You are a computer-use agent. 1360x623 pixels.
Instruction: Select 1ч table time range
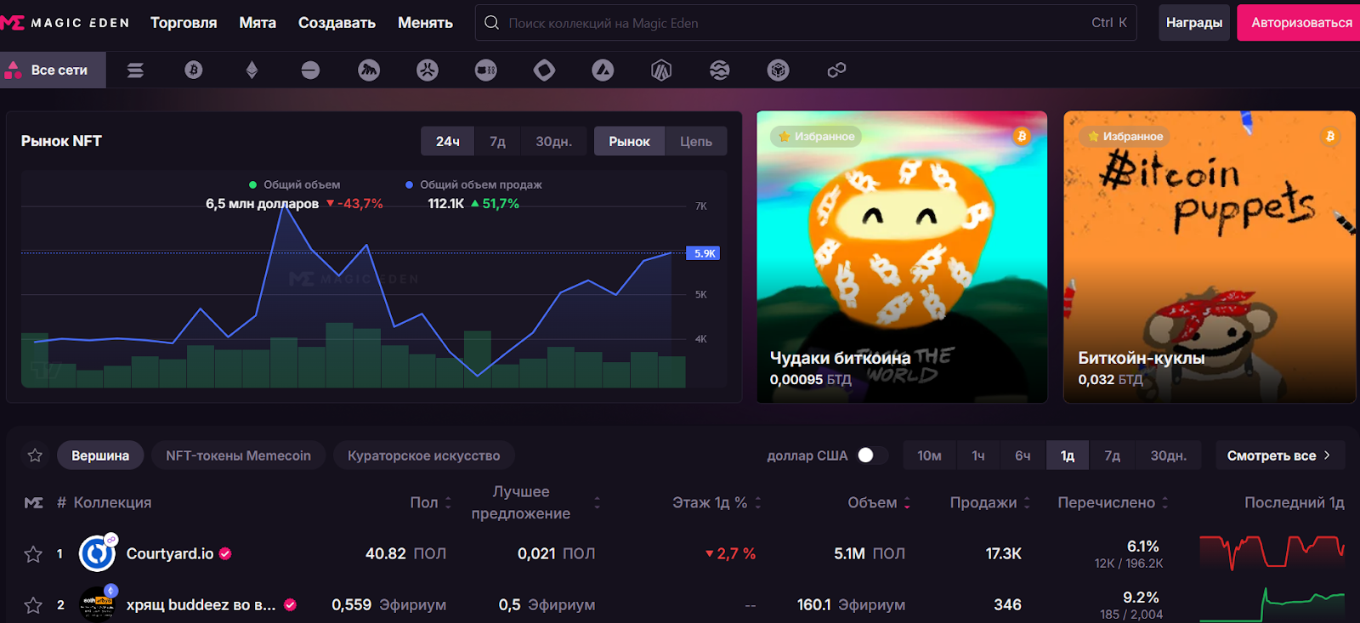(x=978, y=456)
